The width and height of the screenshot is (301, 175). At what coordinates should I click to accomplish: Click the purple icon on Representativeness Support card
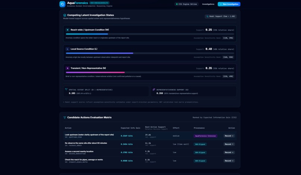(x=154, y=89)
